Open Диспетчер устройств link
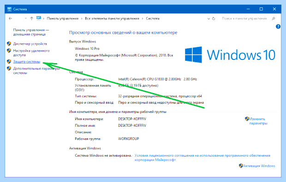286x182 pixels. [x=30, y=44]
